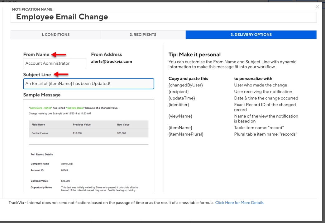Viewport: 325px width, 223px height.
Task: Click the Subject Line input field
Action: point(88,84)
